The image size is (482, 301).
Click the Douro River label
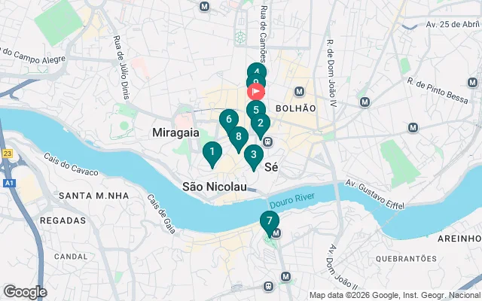(x=292, y=201)
